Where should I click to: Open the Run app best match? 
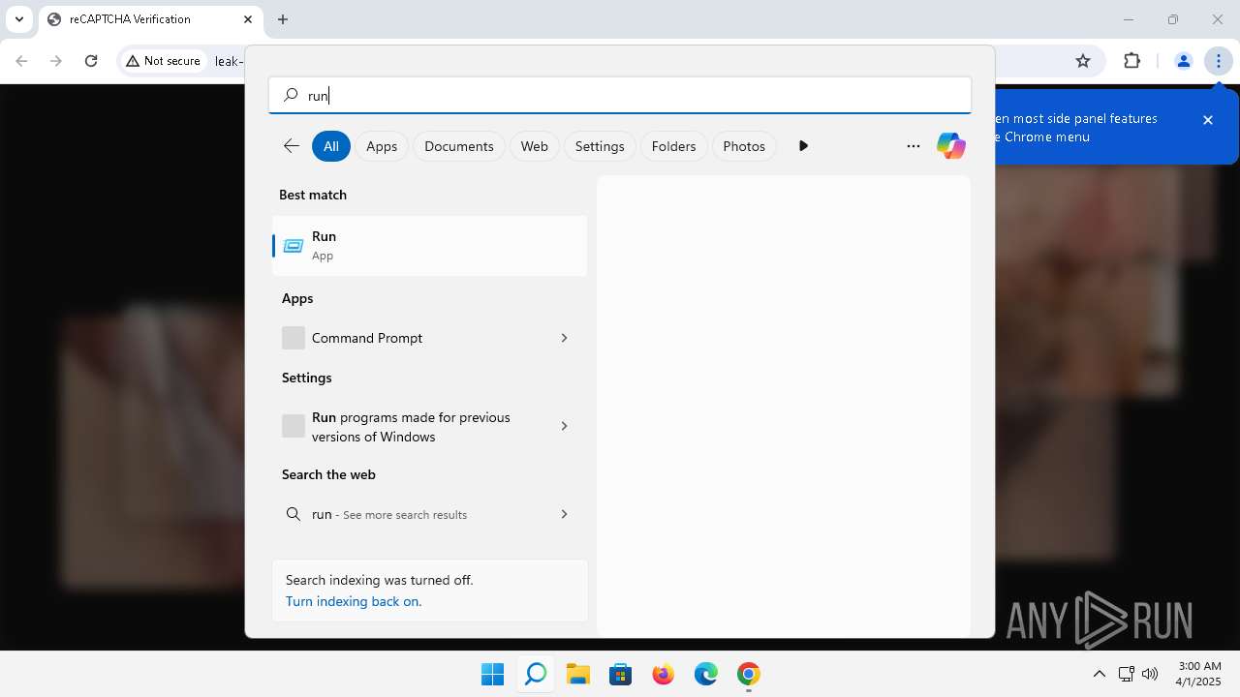430,246
